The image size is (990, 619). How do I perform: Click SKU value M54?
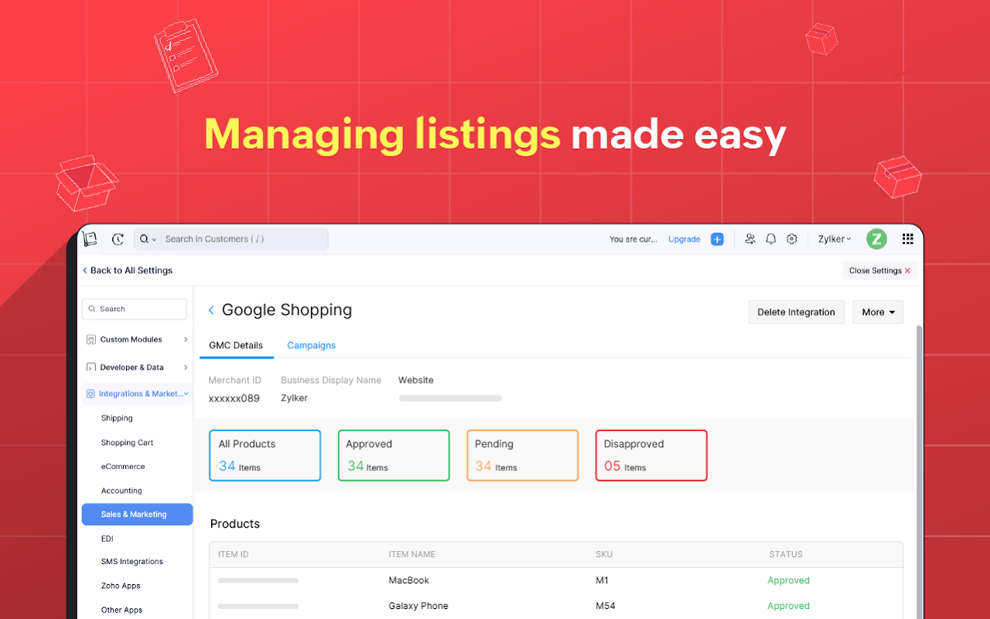[x=606, y=606]
